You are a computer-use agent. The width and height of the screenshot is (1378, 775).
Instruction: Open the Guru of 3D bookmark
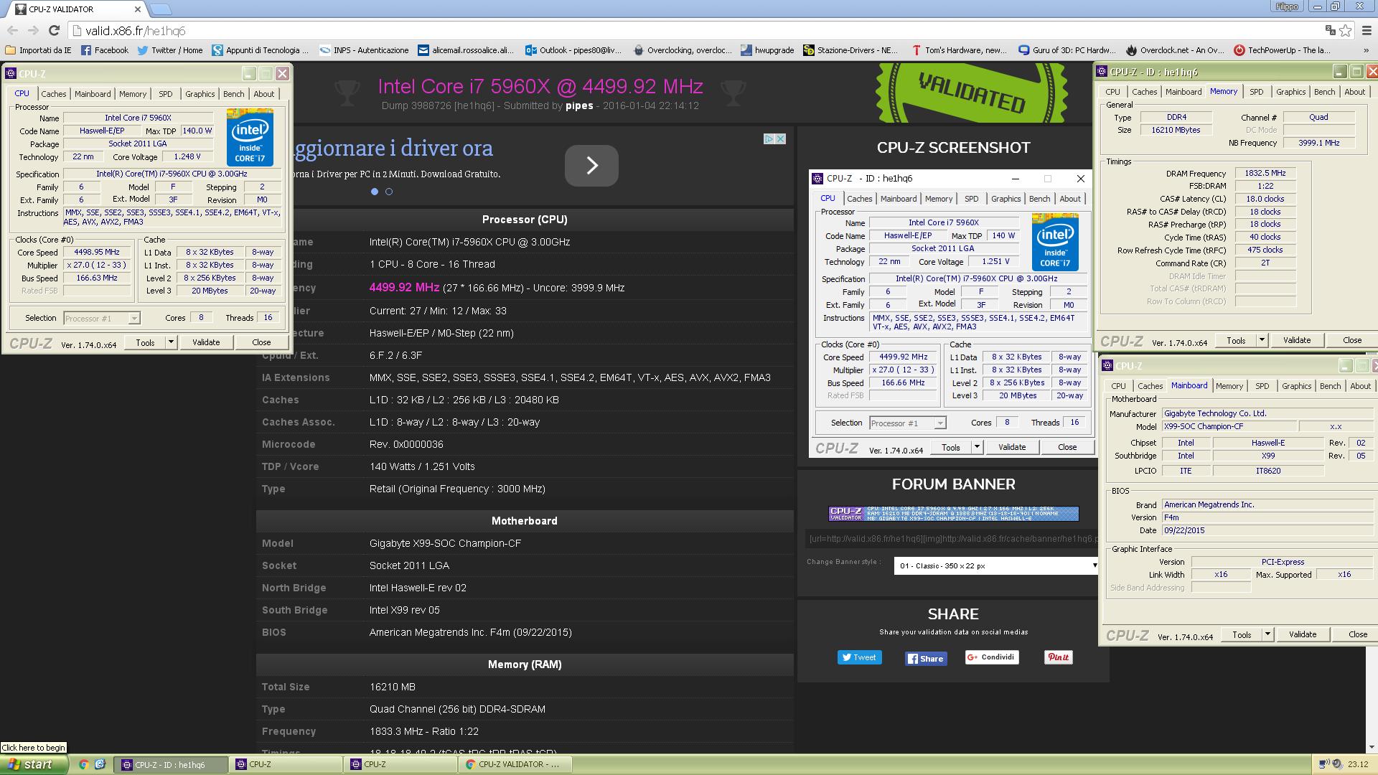[x=1067, y=50]
